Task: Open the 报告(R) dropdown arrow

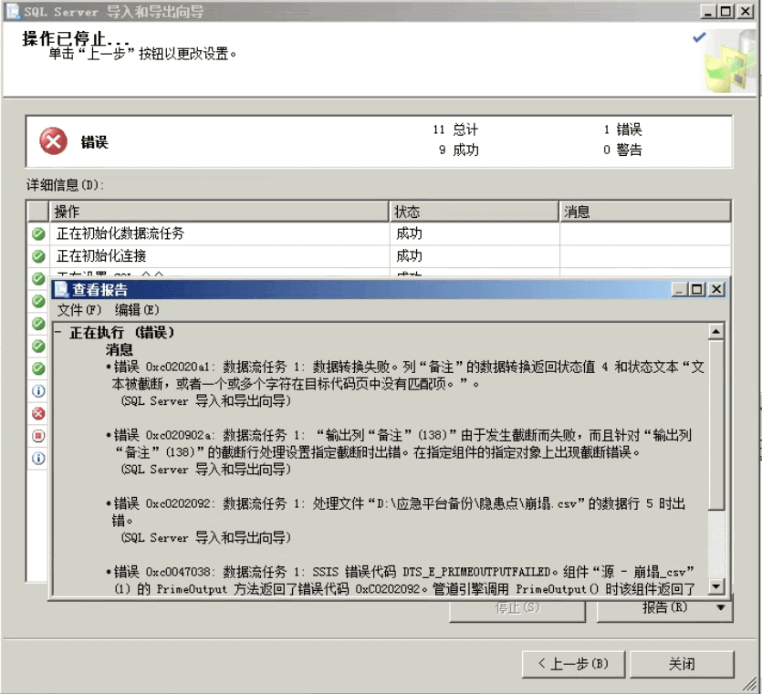Action: coord(721,607)
